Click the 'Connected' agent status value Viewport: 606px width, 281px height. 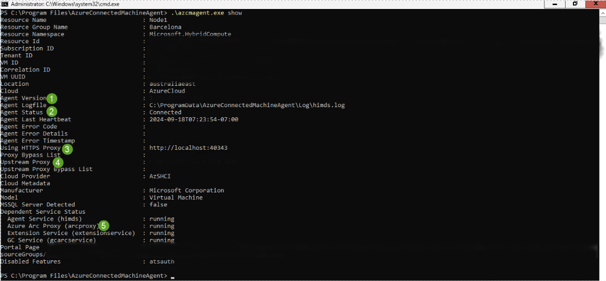point(165,113)
